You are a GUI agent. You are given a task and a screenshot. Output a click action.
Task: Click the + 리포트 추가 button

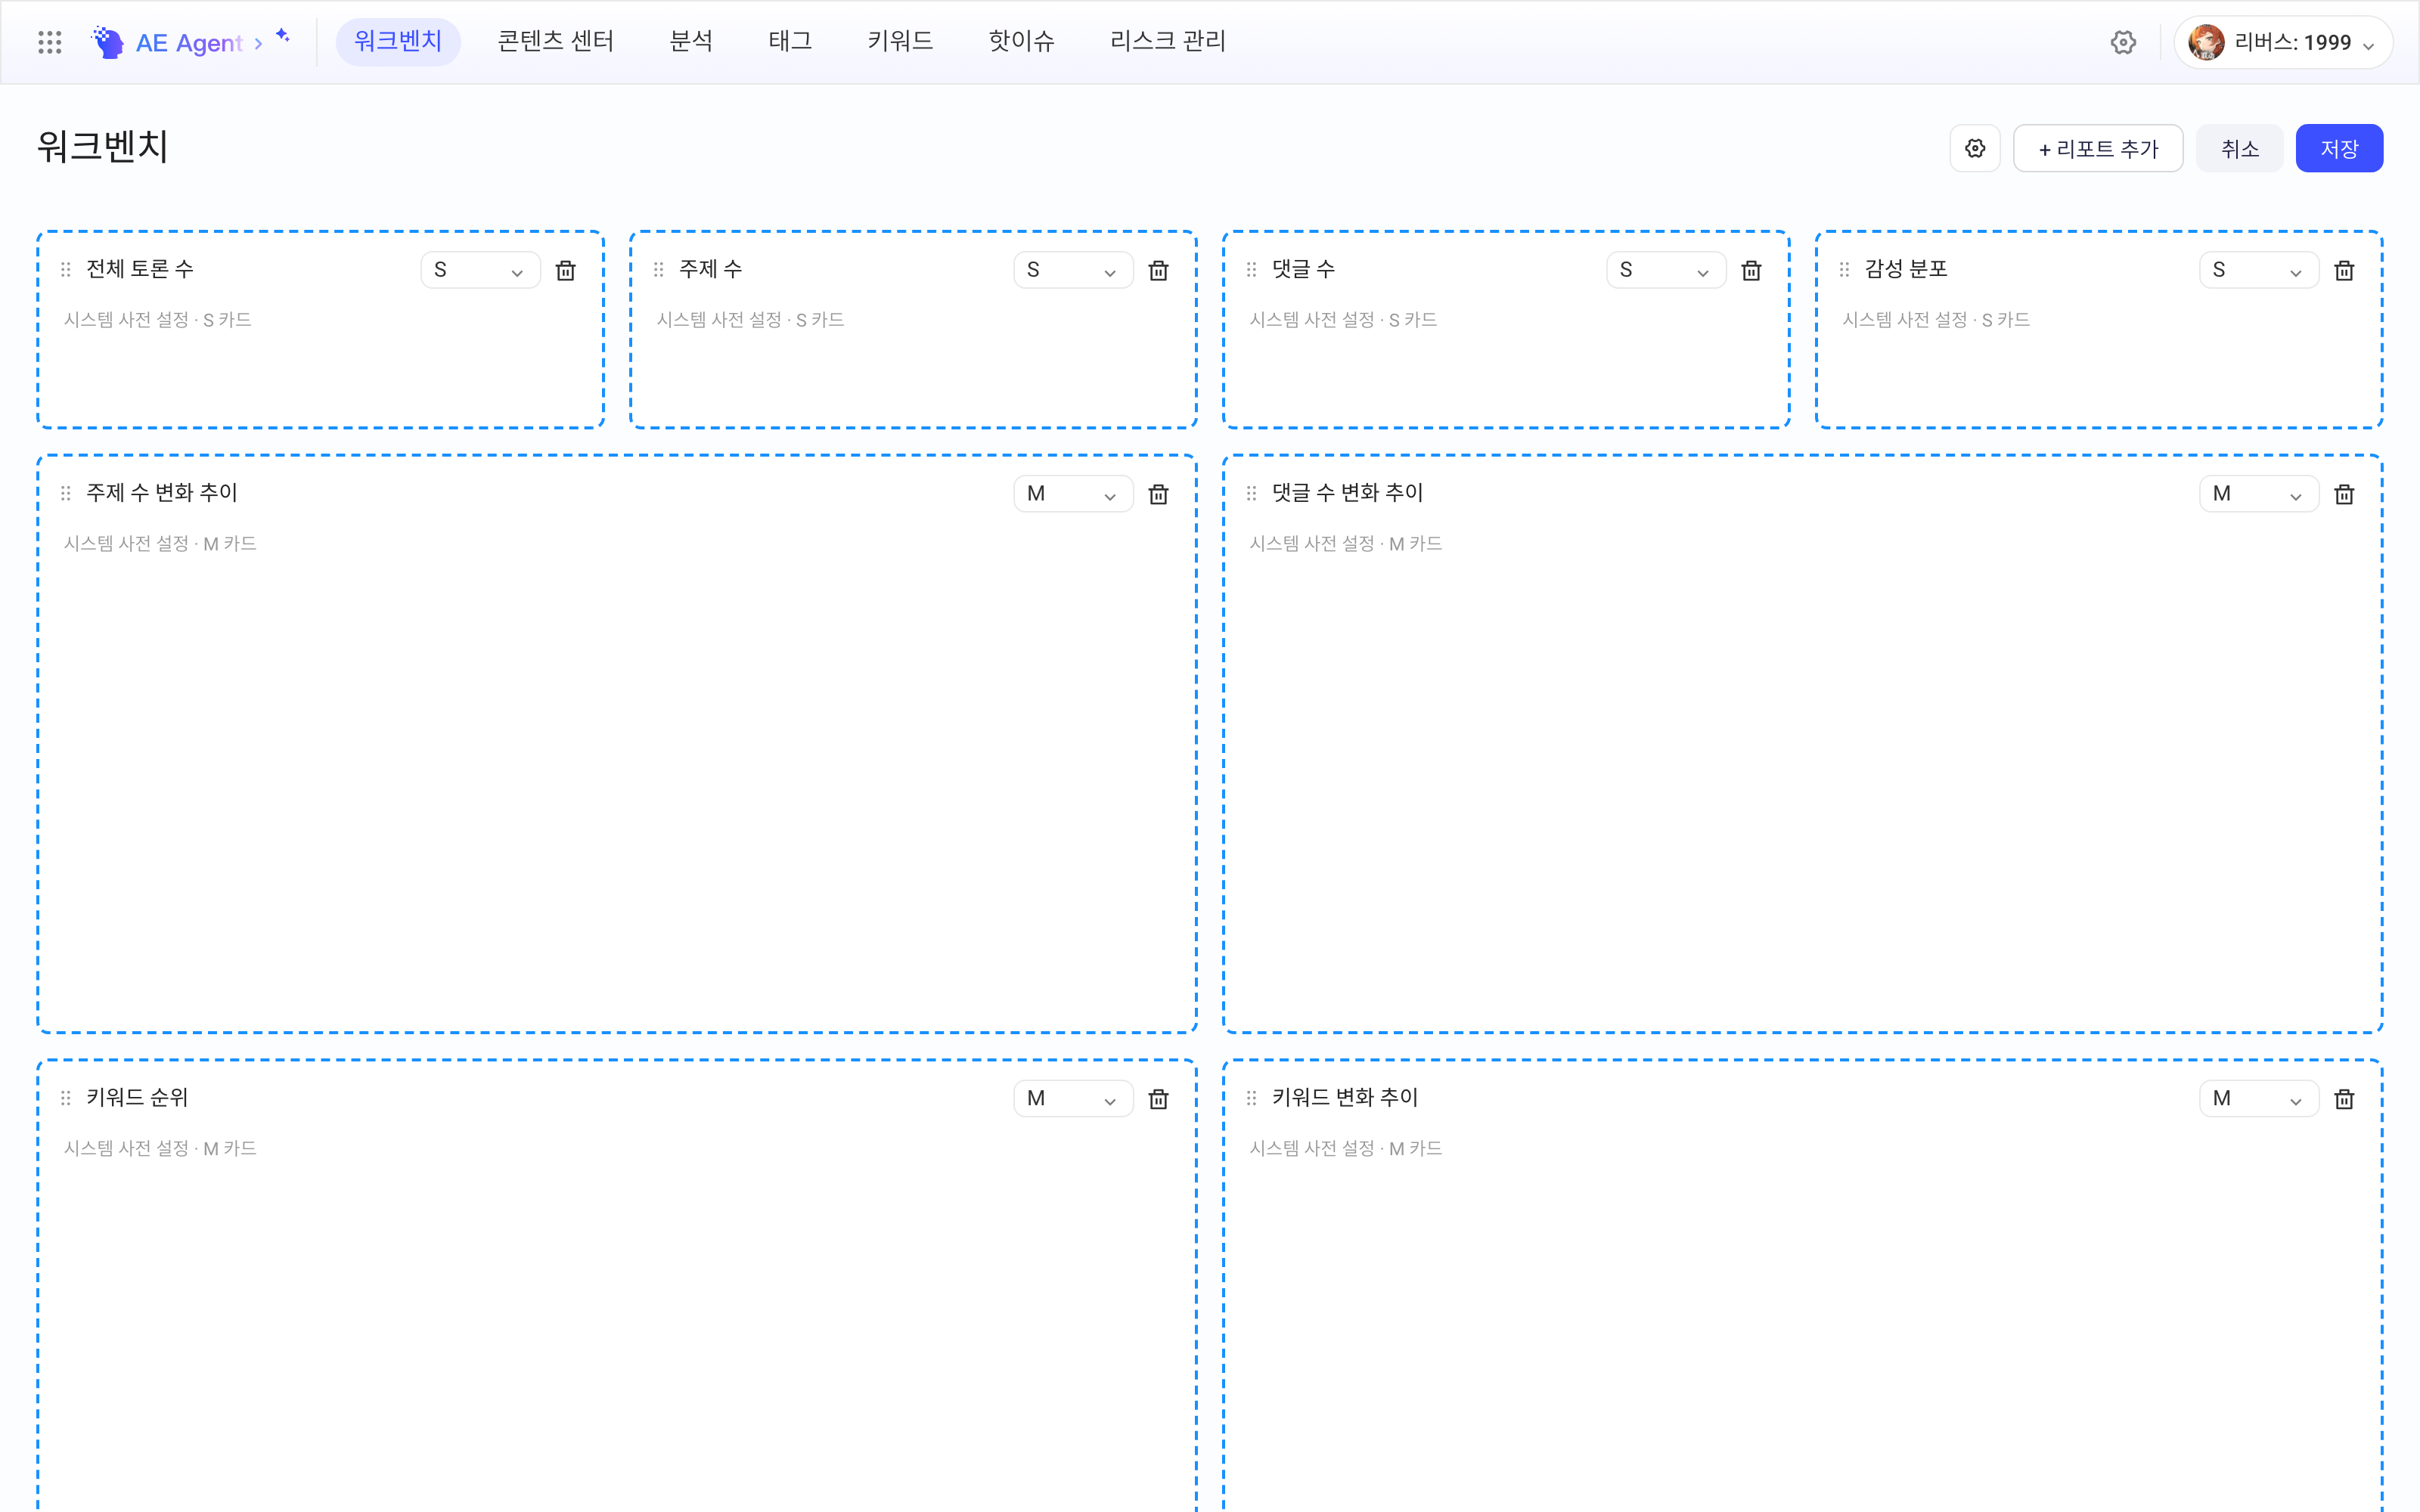(x=2098, y=148)
